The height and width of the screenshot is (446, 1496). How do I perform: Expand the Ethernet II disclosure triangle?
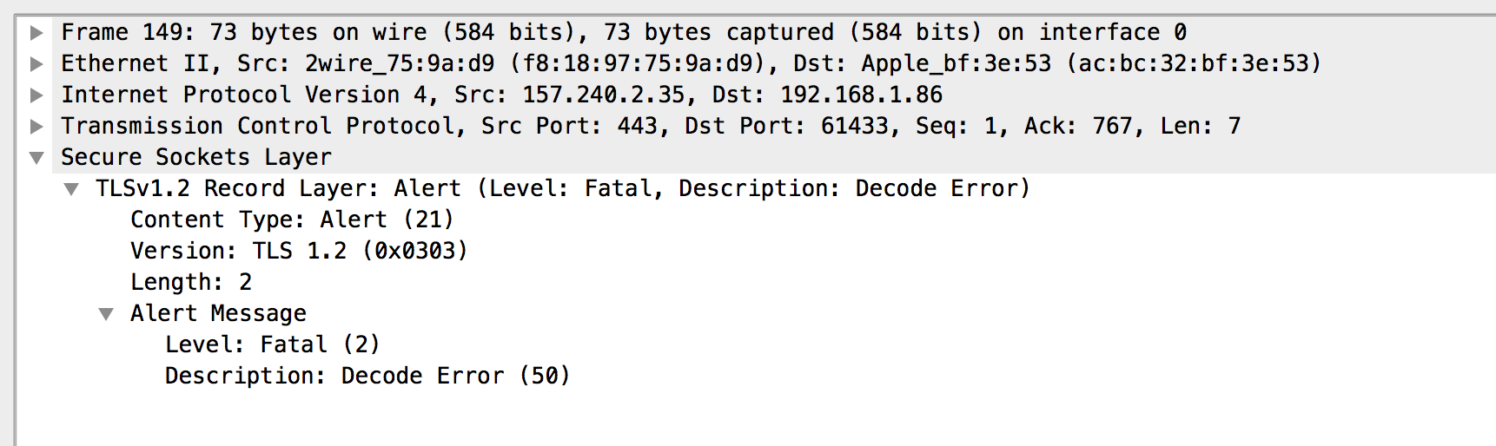[36, 64]
